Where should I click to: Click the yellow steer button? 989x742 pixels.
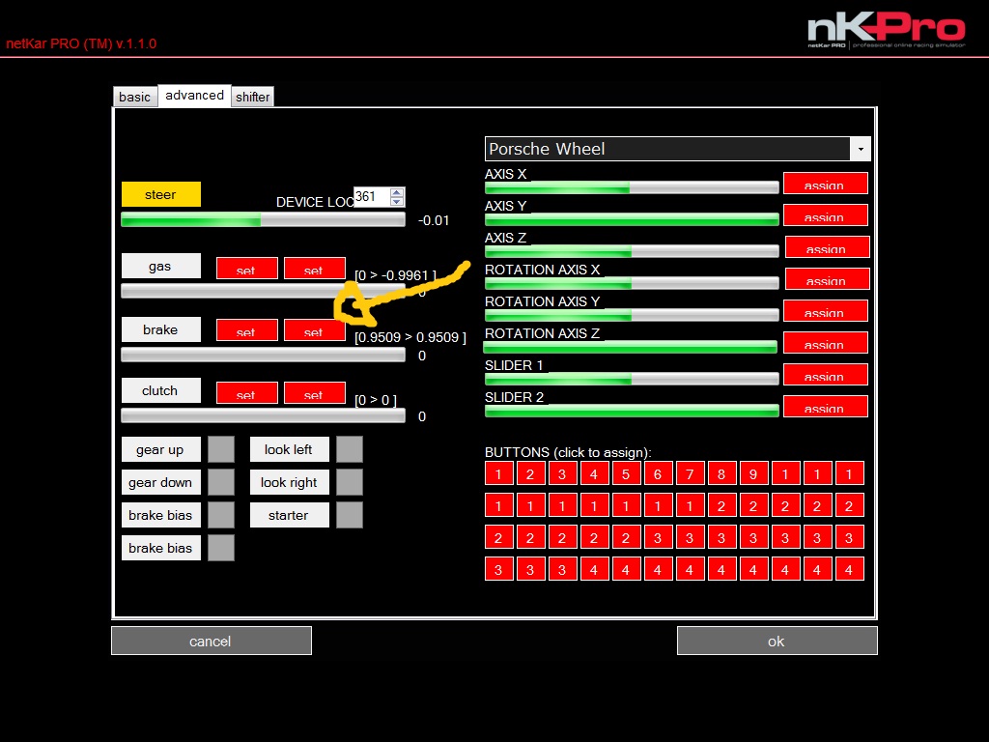pos(161,194)
